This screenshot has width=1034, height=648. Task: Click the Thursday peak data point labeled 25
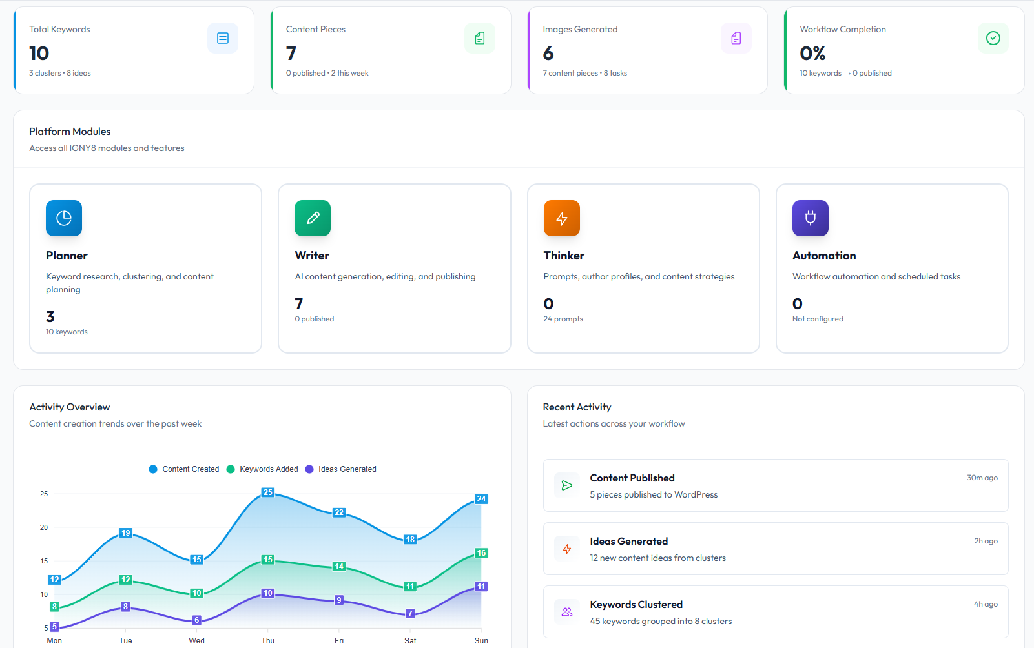pyautogui.click(x=268, y=492)
